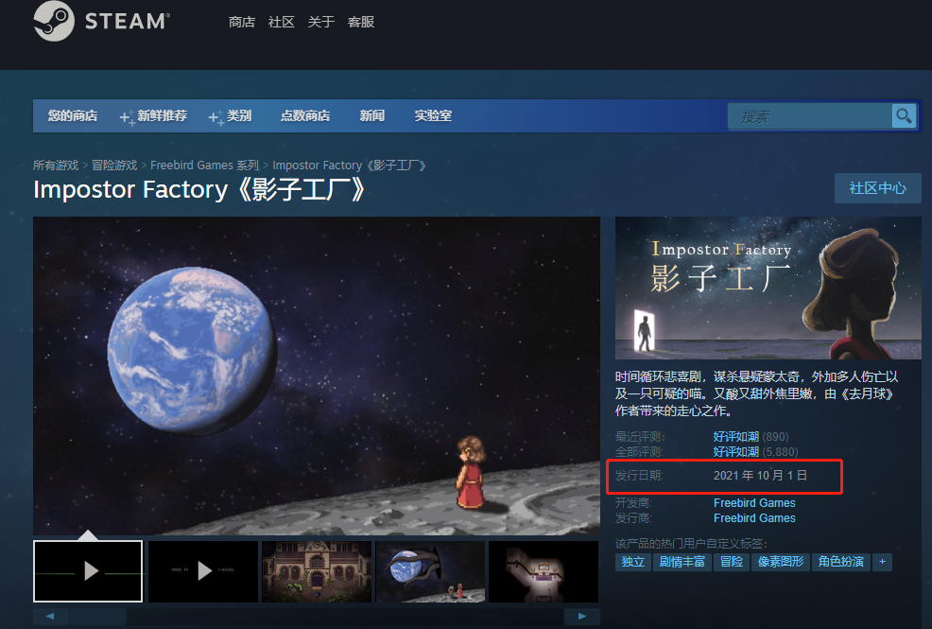
Task: Click the 冒险 tag
Action: [x=732, y=562]
